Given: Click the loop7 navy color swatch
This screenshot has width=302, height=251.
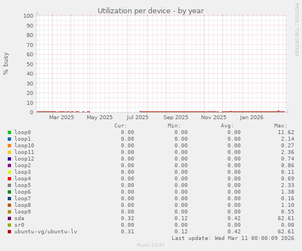Looking at the screenshot, I should coord(9,199).
